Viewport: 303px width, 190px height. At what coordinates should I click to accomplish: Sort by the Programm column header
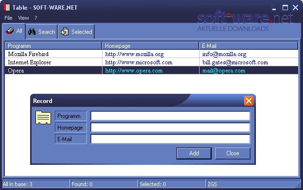point(53,46)
